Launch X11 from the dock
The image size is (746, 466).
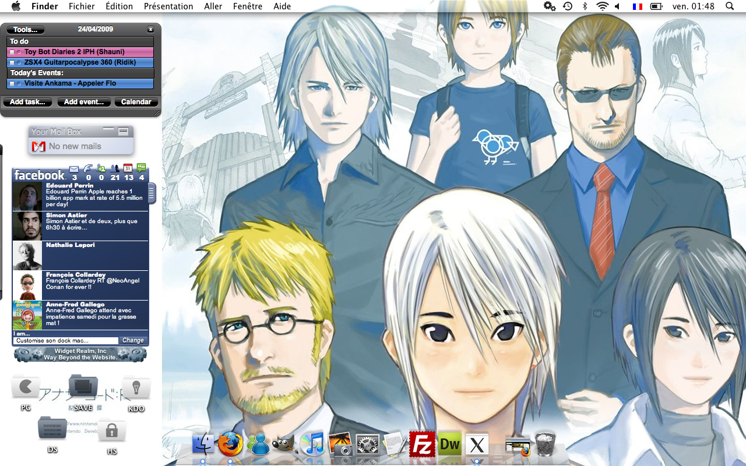coord(477,445)
